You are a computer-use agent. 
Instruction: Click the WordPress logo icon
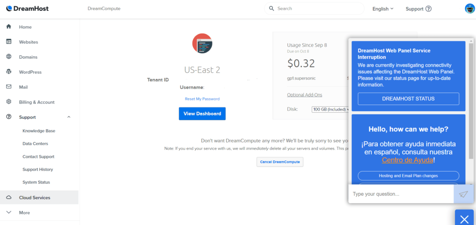click(9, 72)
